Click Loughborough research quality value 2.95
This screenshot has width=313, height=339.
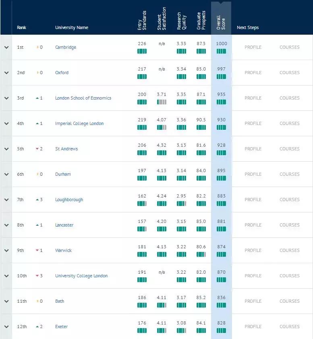(x=181, y=196)
